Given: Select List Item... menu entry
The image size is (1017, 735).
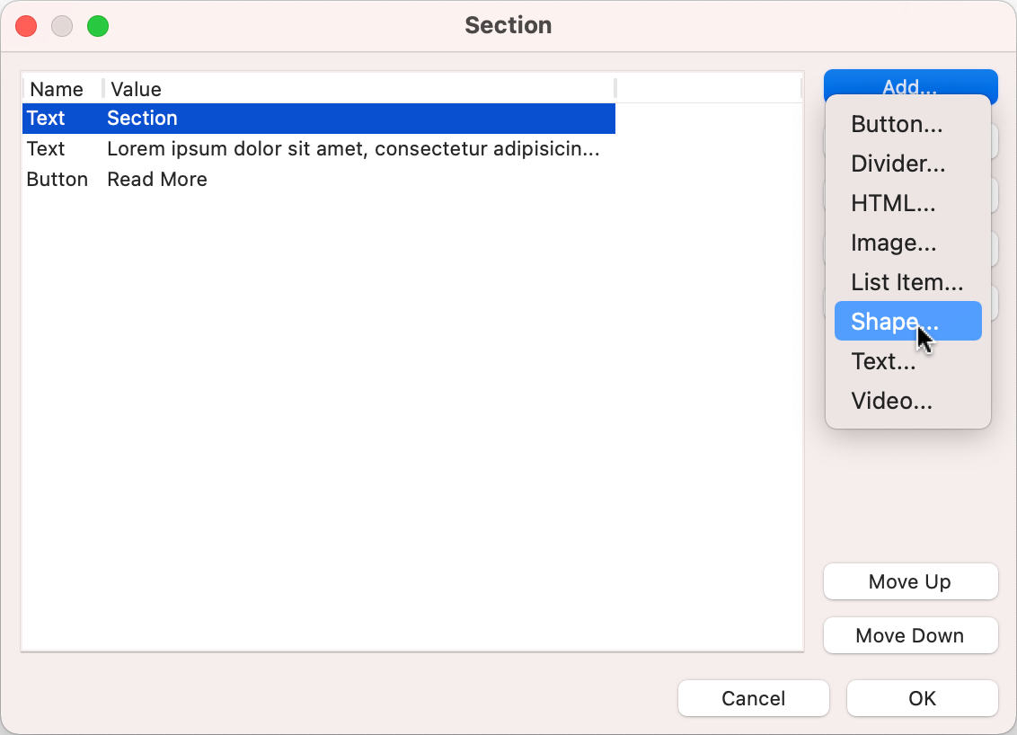Looking at the screenshot, I should coord(907,282).
